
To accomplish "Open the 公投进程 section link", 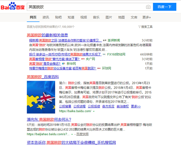I will [80, 106].
